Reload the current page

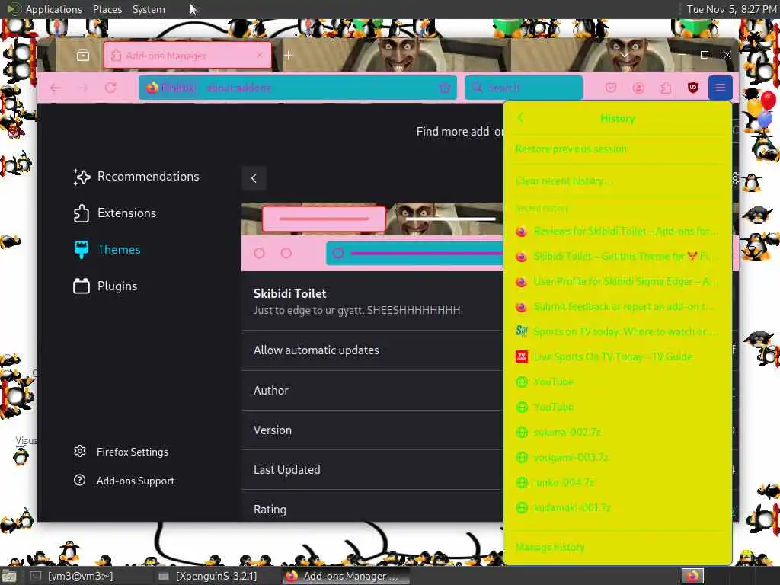point(110,88)
